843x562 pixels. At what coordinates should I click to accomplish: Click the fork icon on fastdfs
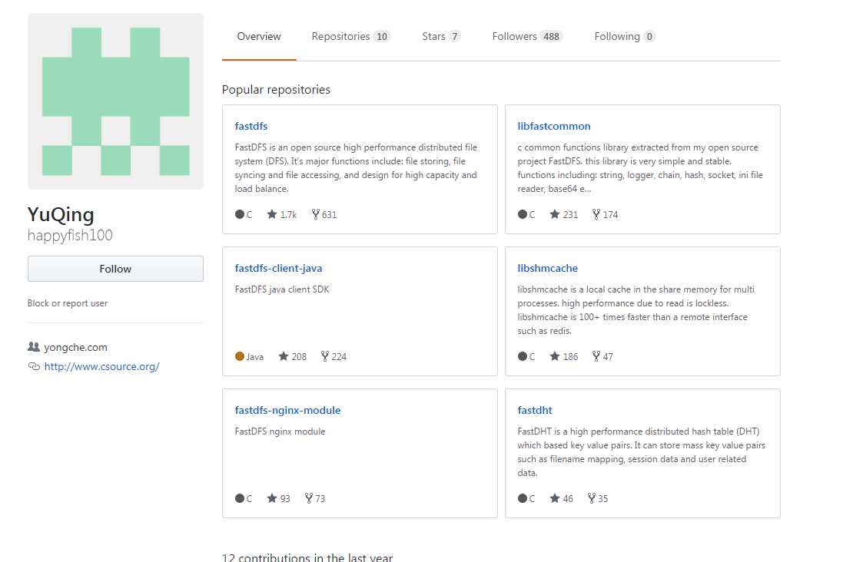(x=316, y=214)
